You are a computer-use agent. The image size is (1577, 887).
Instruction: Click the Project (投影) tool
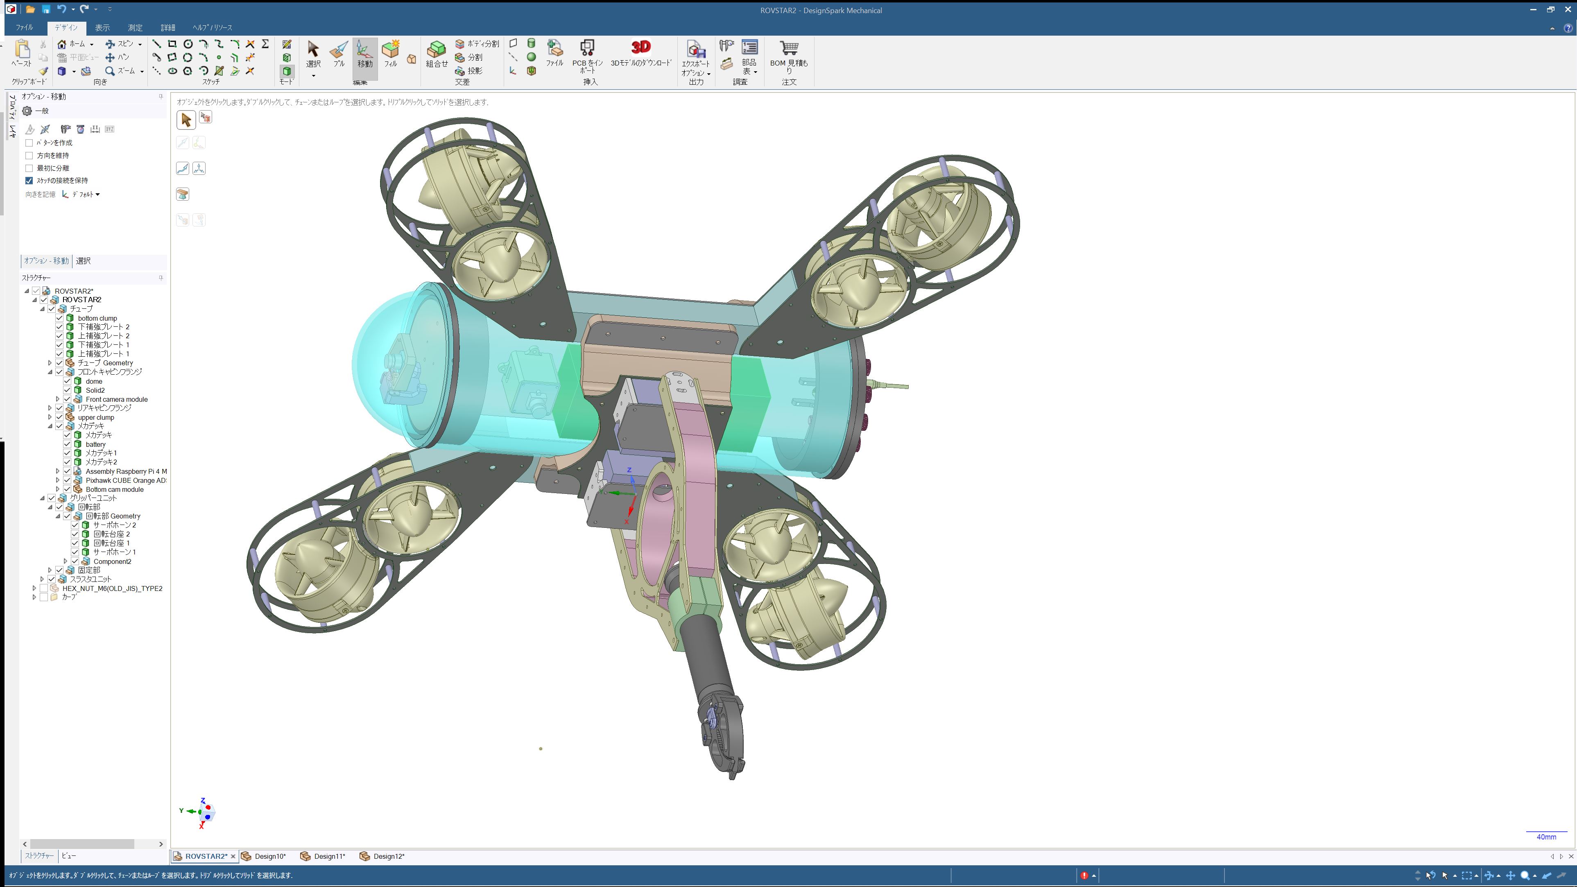coord(468,71)
